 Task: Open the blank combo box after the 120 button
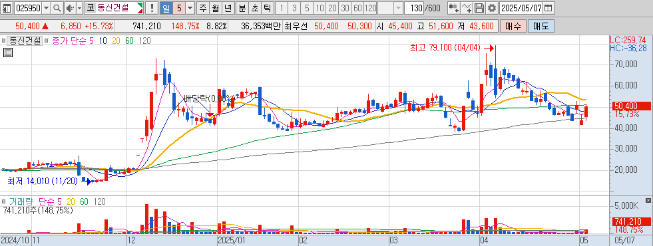click(x=390, y=7)
